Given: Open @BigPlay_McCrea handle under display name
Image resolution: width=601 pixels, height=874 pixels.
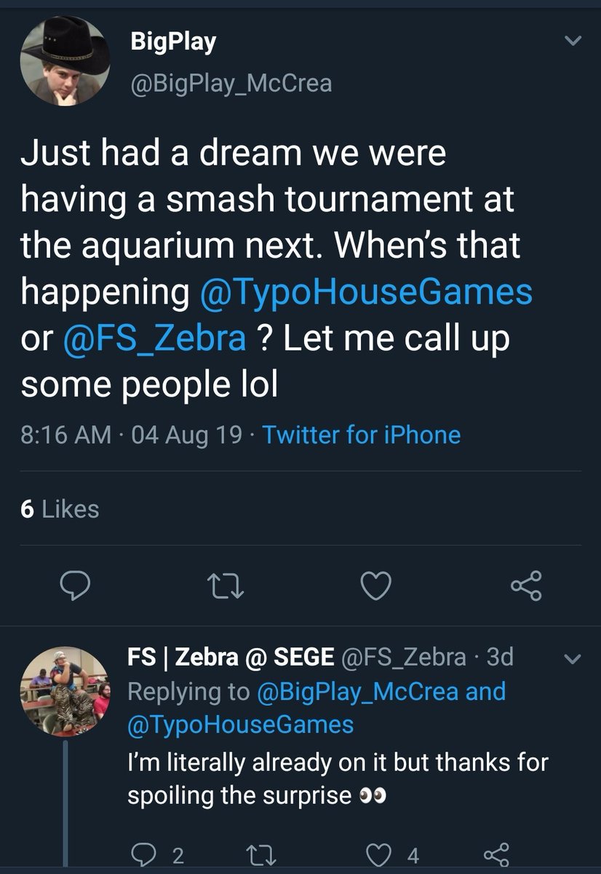Looking at the screenshot, I should (231, 84).
